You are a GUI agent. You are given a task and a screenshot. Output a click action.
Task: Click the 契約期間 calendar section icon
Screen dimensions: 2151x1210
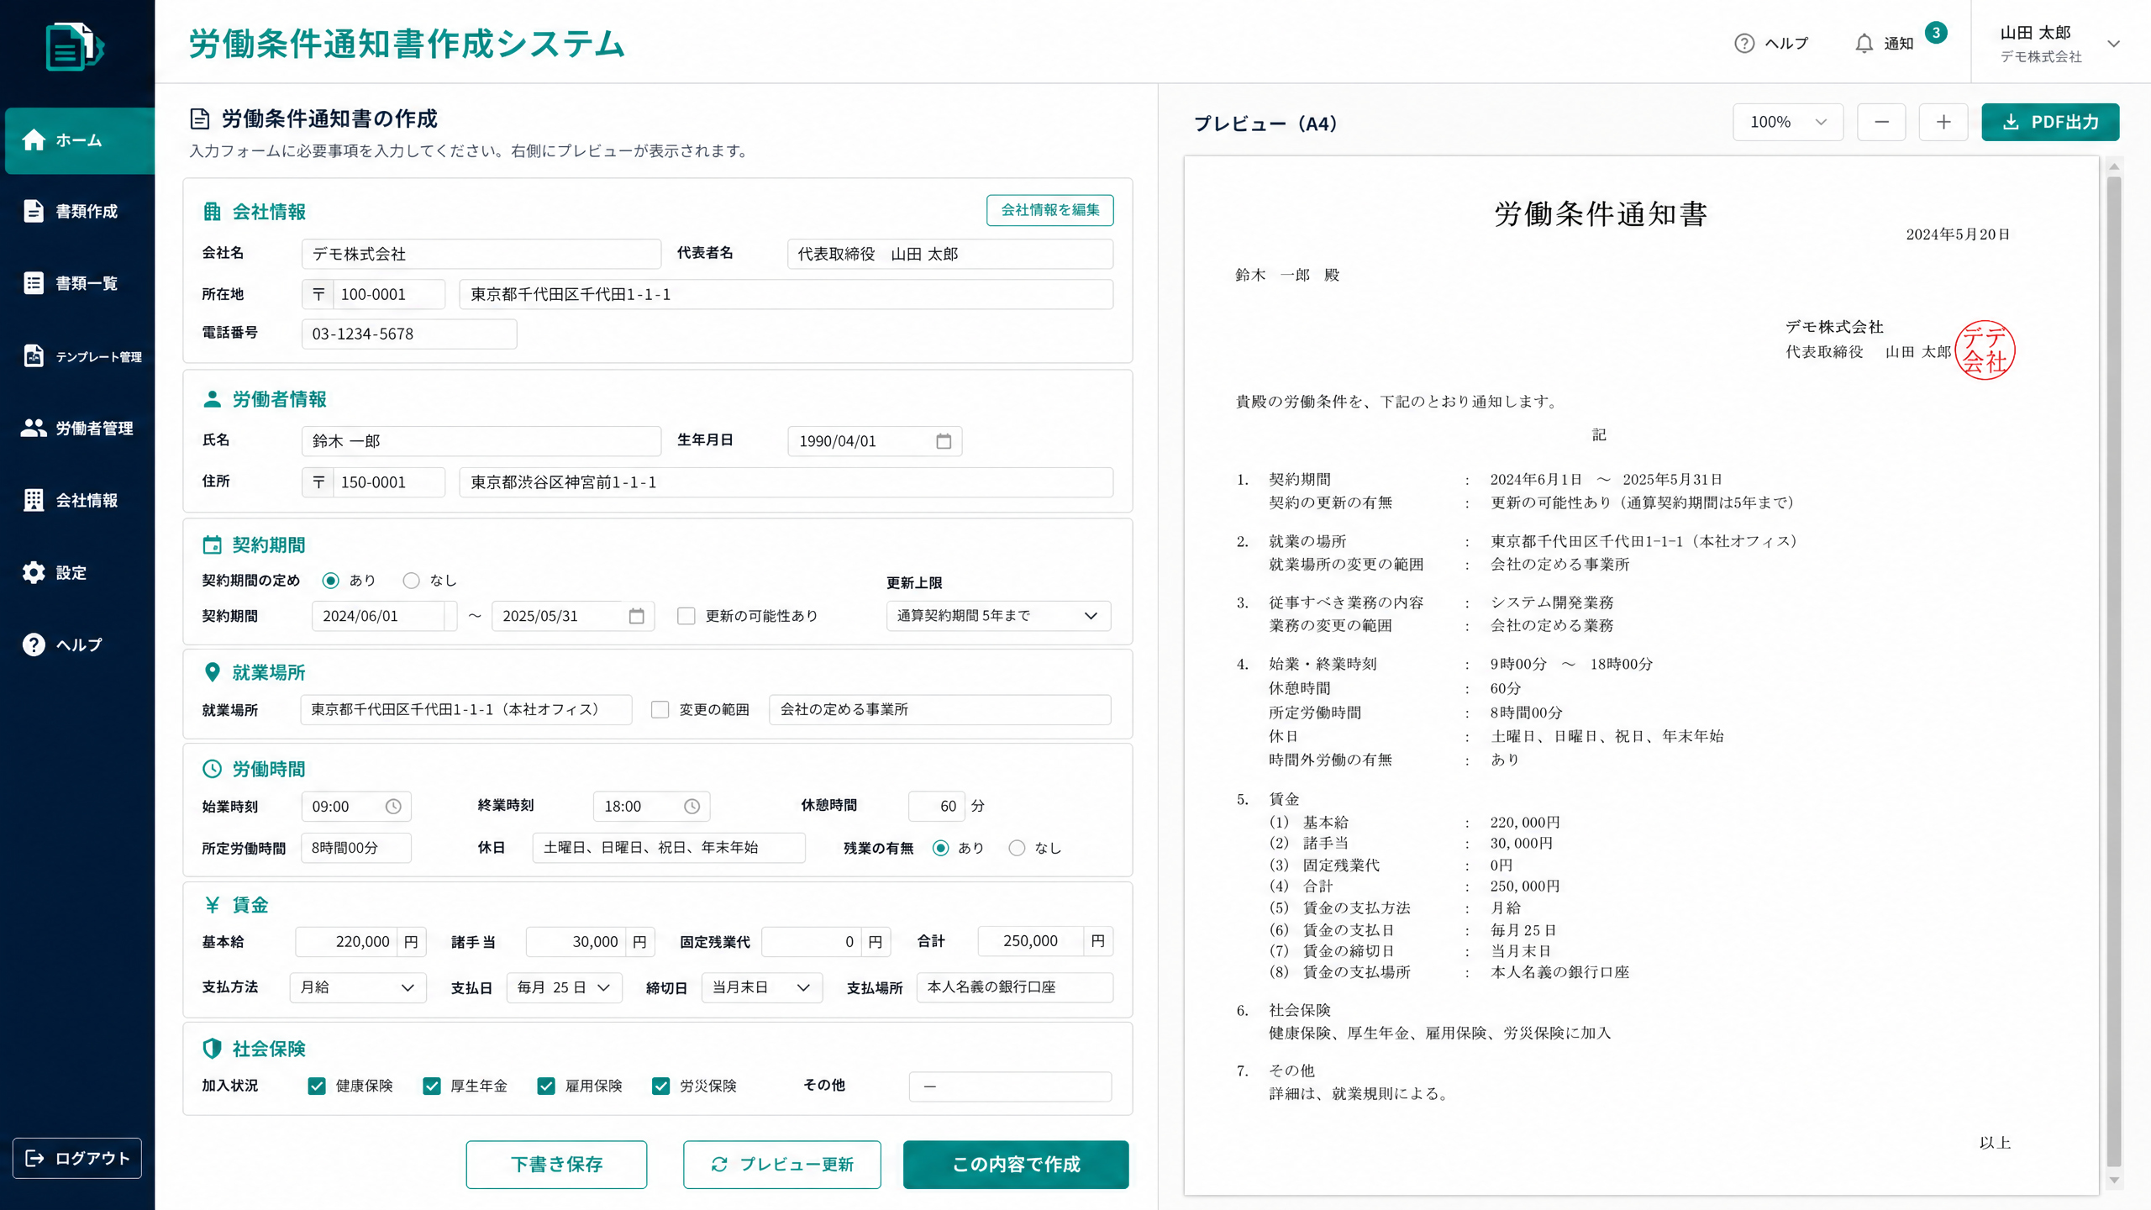pyautogui.click(x=212, y=545)
